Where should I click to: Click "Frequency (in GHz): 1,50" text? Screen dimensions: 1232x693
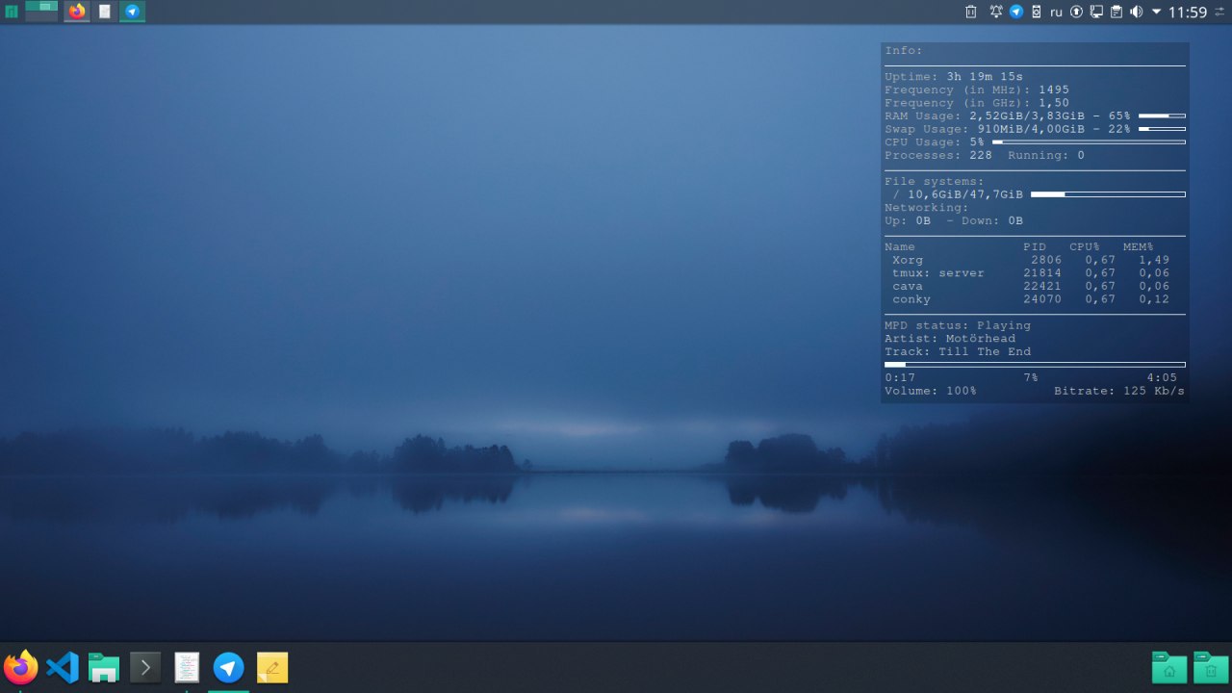[x=977, y=103]
